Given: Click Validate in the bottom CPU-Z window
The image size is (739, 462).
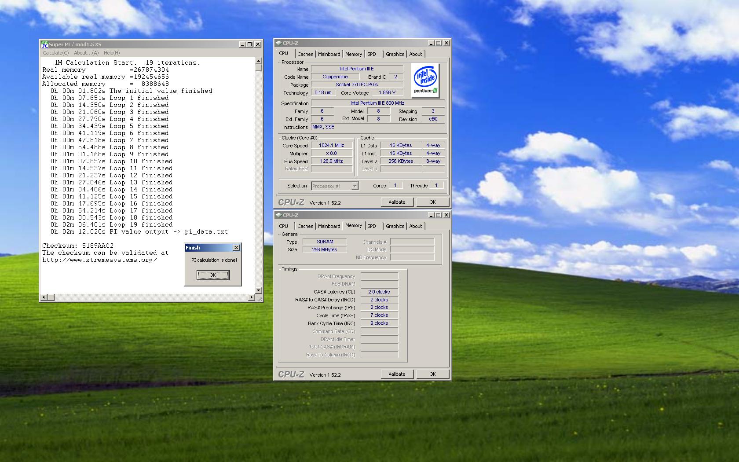Looking at the screenshot, I should tap(397, 374).
